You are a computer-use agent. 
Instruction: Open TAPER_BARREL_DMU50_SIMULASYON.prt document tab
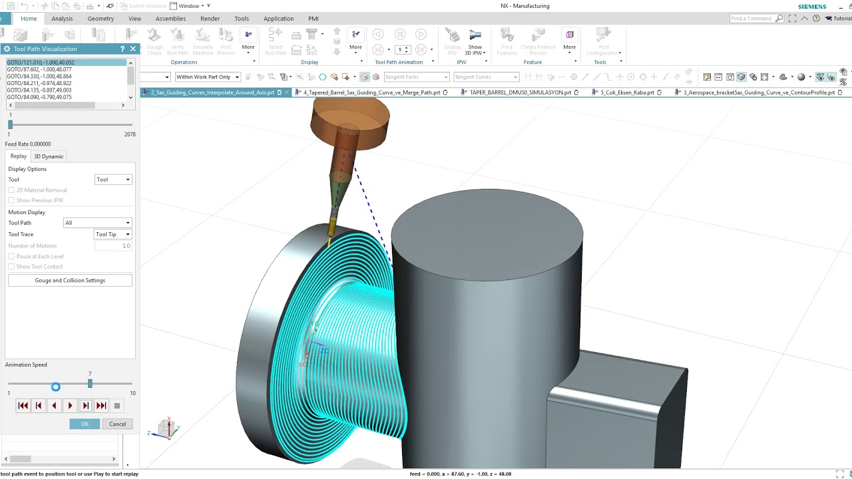click(x=521, y=92)
